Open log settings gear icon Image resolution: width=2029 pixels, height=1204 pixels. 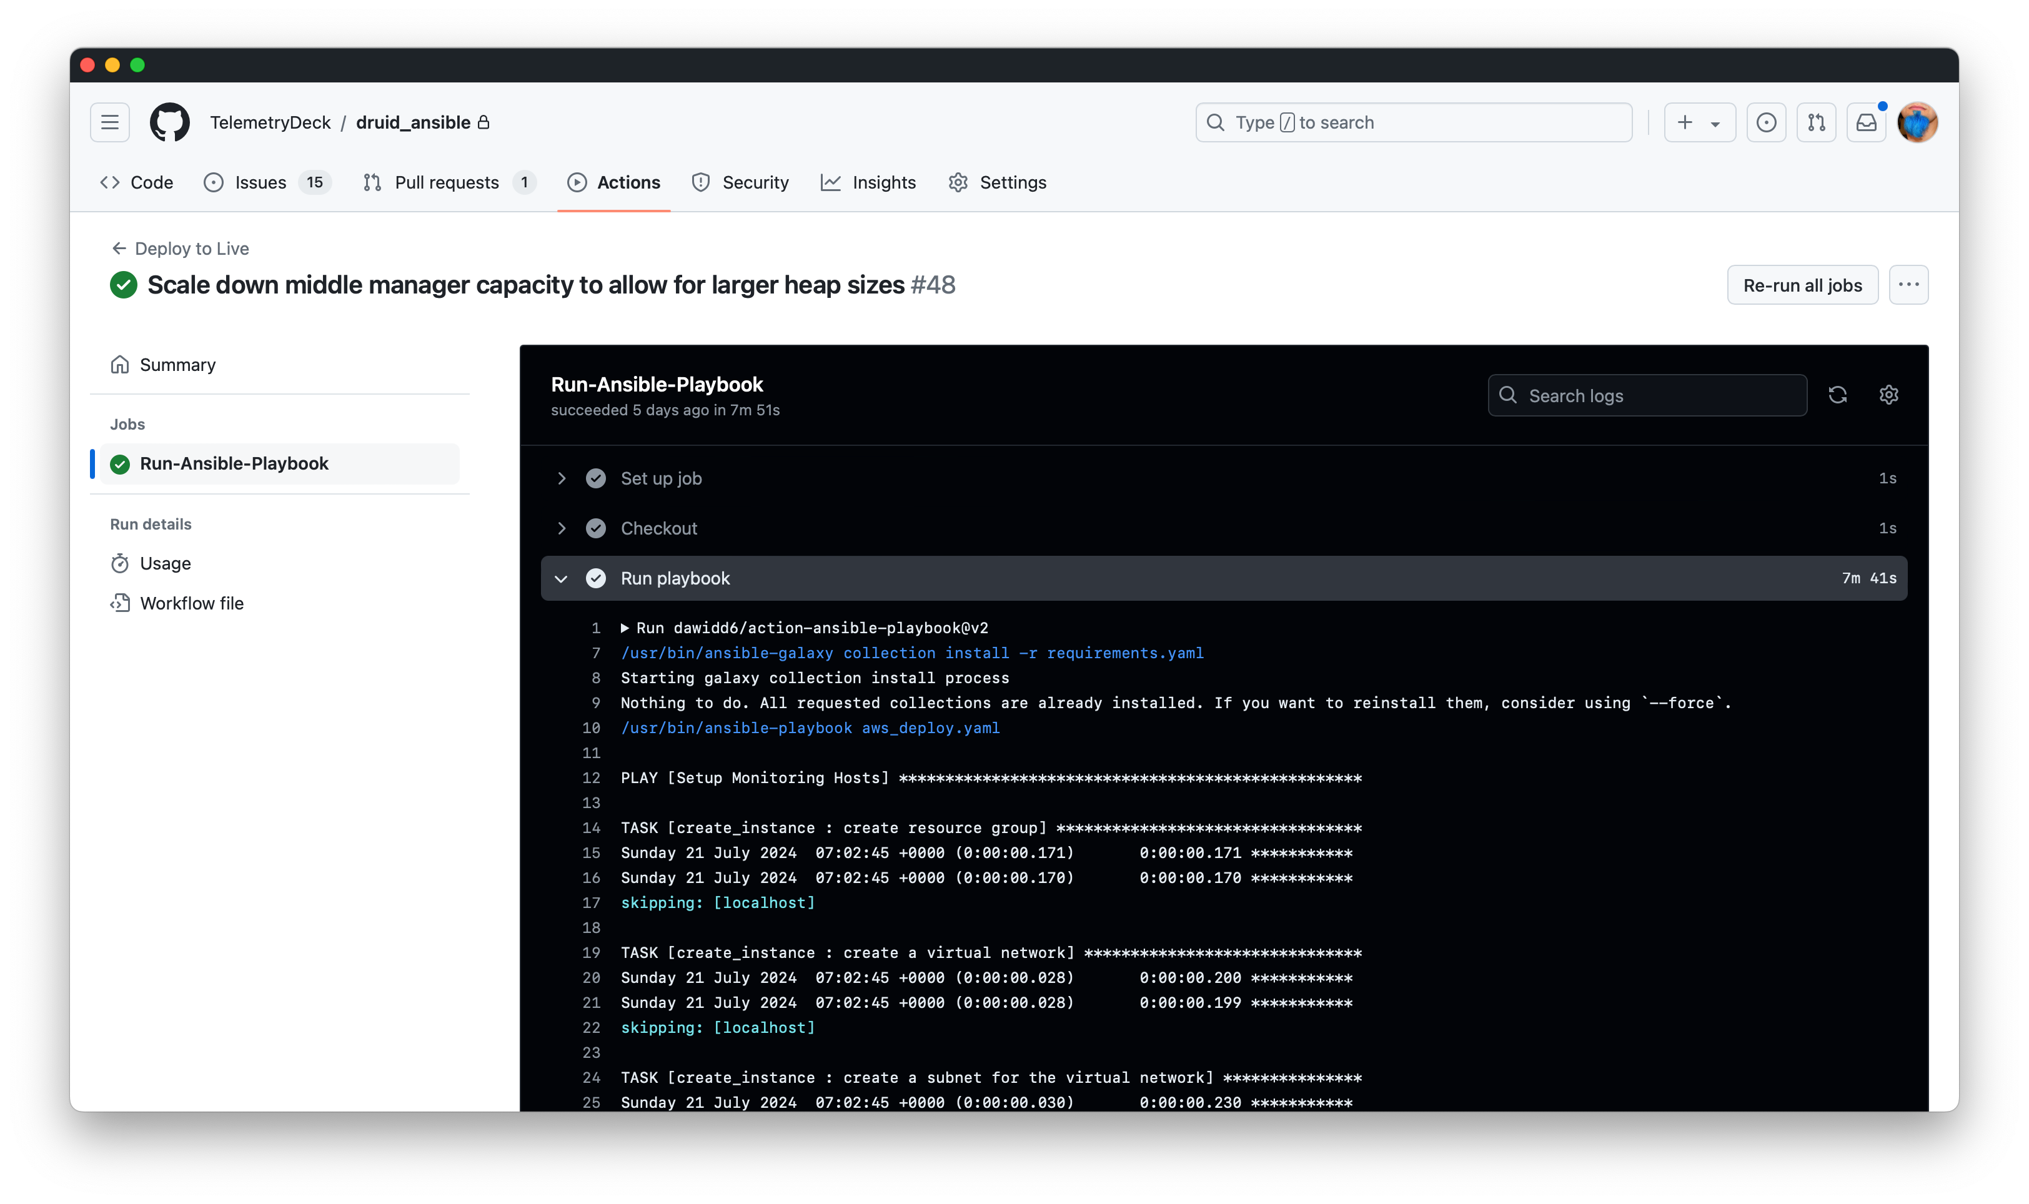[x=1888, y=395]
